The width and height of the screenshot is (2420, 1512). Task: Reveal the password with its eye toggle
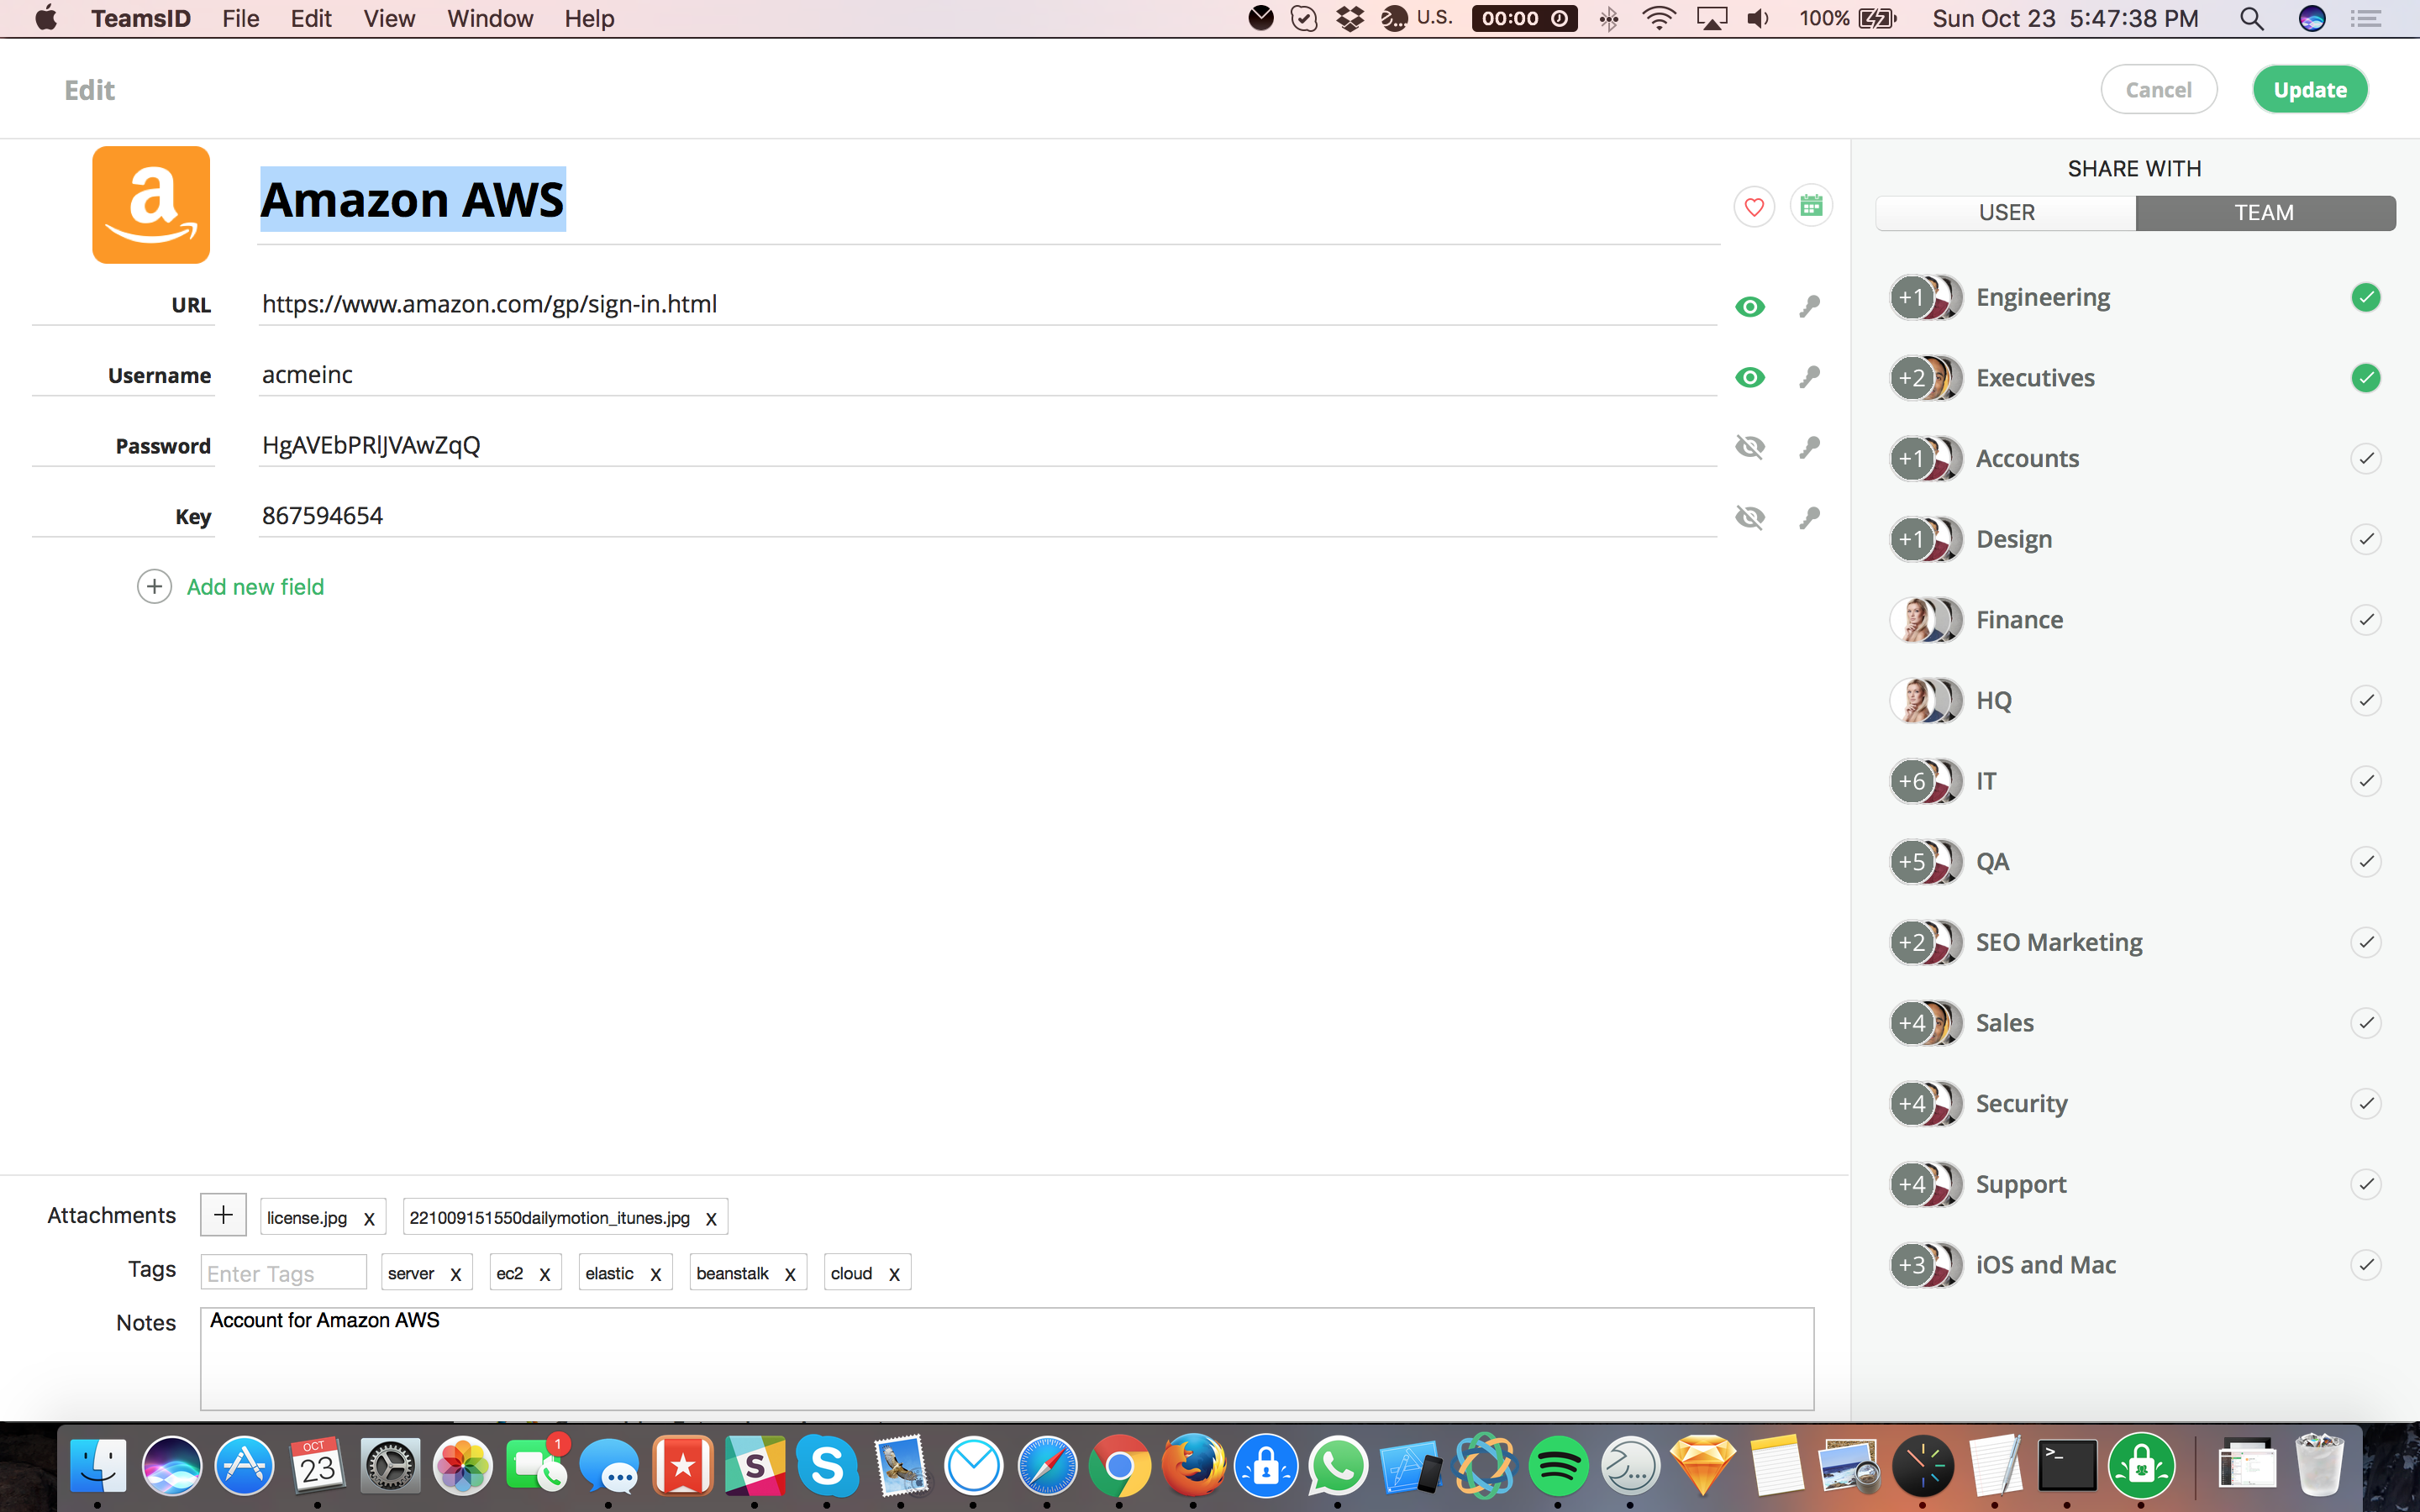tap(1751, 447)
